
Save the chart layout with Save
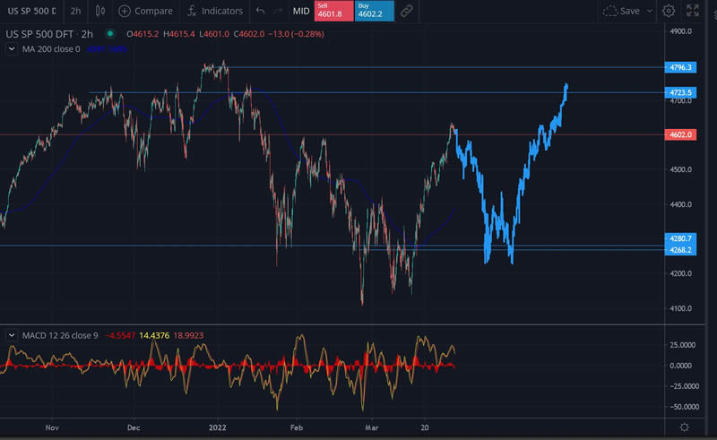tap(622, 11)
